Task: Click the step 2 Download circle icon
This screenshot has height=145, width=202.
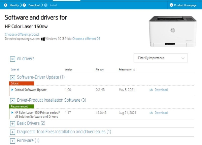Action: [x=24, y=5]
